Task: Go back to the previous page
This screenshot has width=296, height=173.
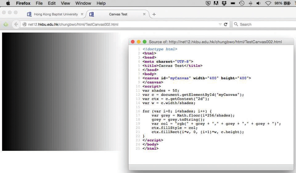Action: [x=16, y=24]
